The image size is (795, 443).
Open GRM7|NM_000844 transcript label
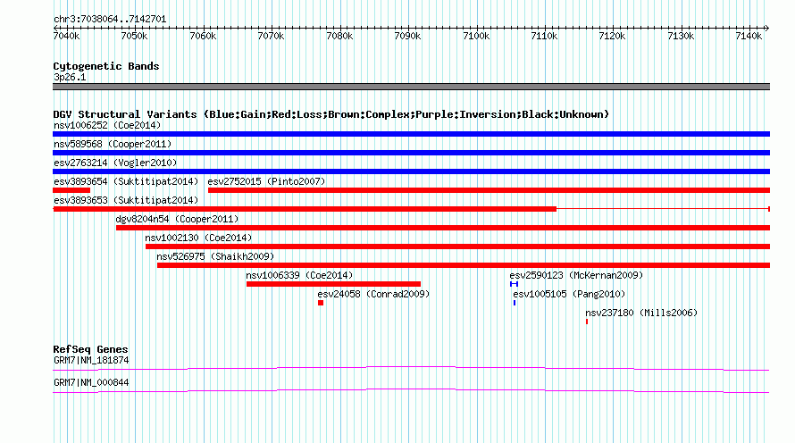[91, 382]
